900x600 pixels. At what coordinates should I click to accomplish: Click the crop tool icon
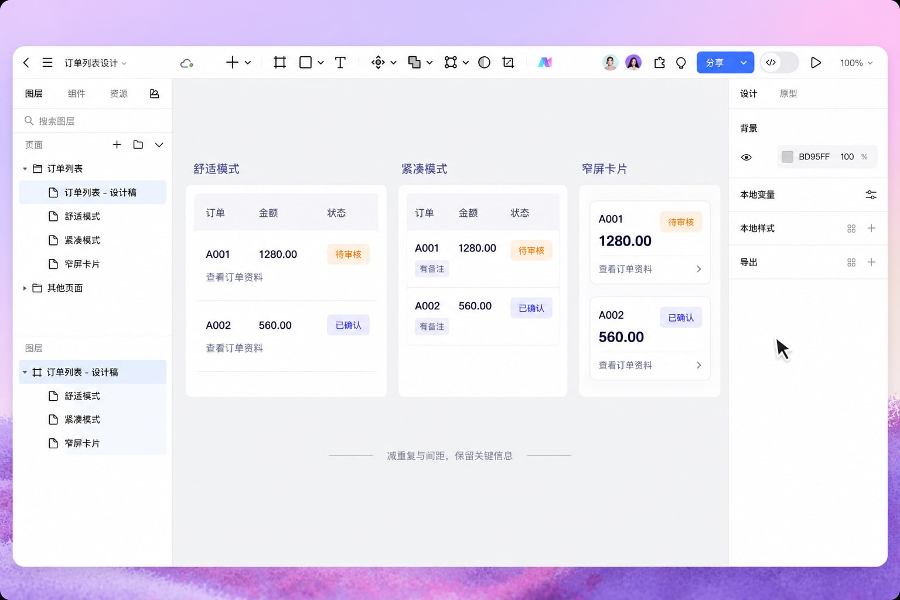(x=508, y=63)
